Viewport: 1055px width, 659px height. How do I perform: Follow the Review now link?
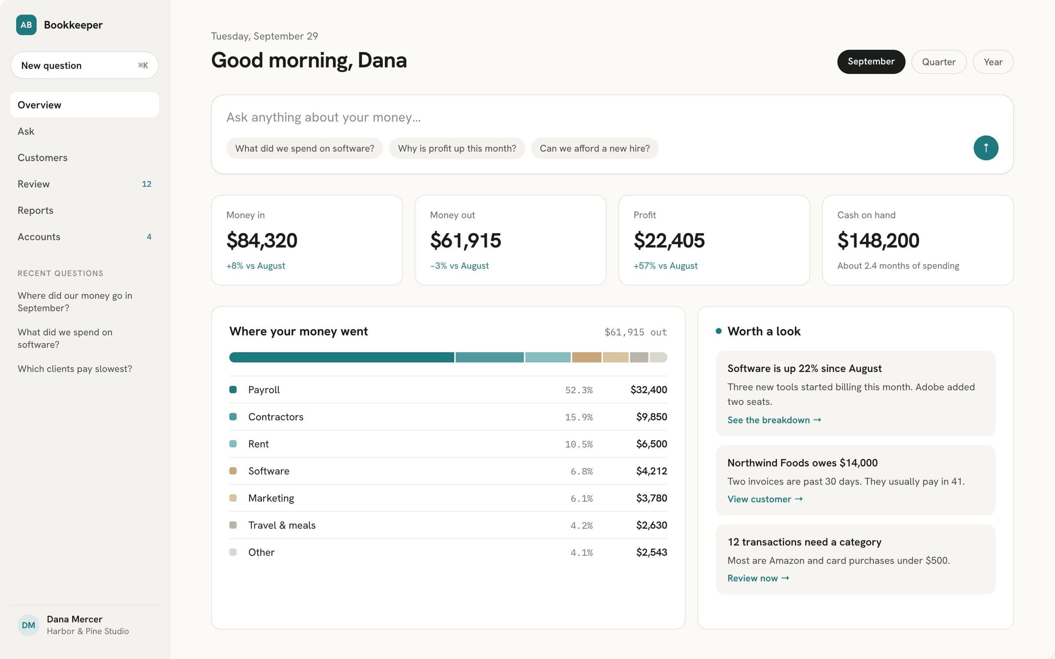tap(758, 578)
